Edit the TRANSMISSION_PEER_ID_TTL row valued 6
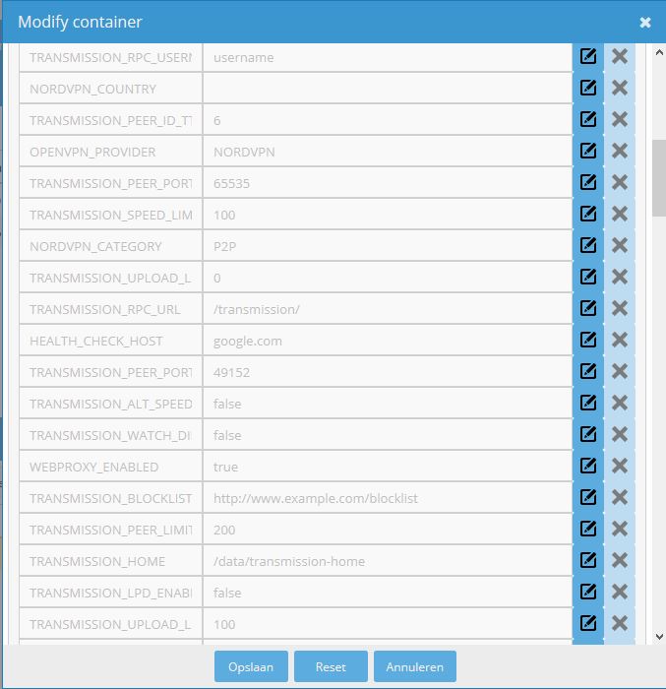The image size is (666, 689). coord(588,119)
